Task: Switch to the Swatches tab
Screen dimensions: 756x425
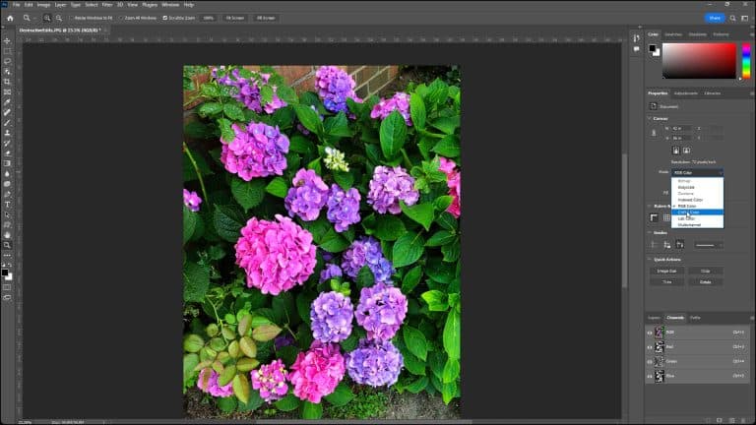Action: pos(673,34)
